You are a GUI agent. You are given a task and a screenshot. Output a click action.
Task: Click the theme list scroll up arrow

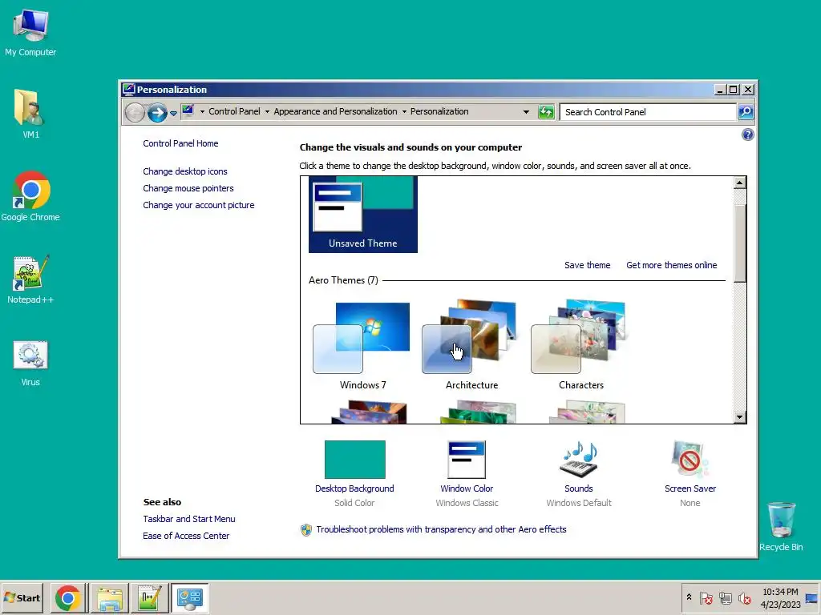[739, 183]
